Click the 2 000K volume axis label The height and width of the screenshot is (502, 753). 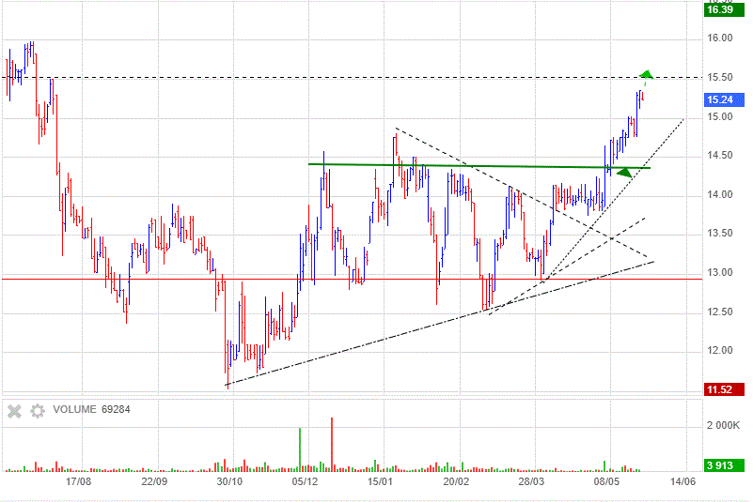(722, 426)
